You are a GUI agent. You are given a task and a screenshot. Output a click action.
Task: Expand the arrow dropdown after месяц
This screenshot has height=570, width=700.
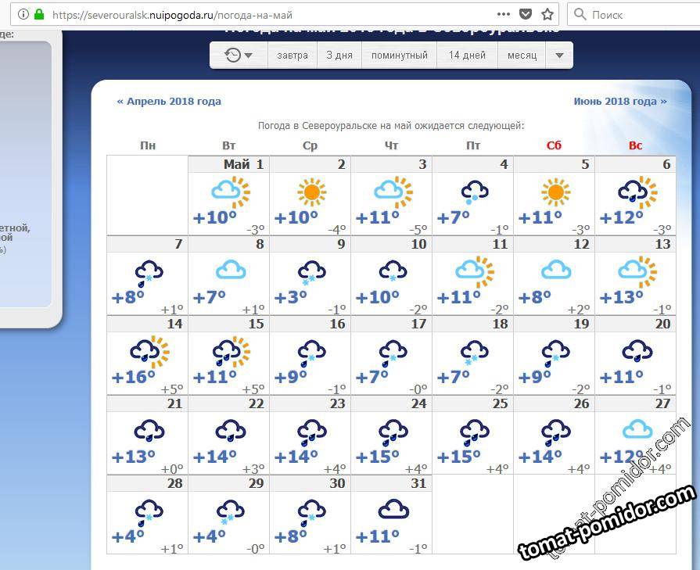[558, 55]
